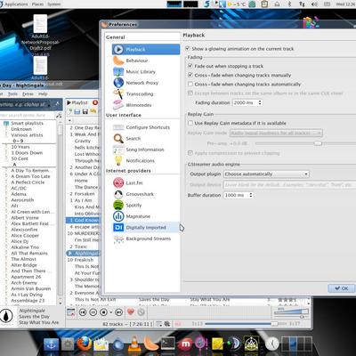The image size is (356, 356).
Task: Select 'A Perfect Circle' in the artist list
Action: [x=28, y=182]
